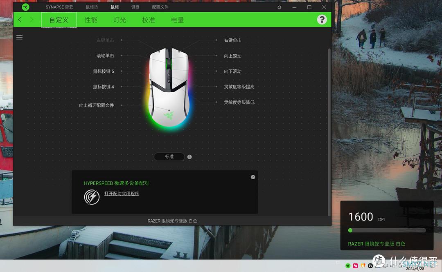Select 灵敏度等级提高 assignment

click(x=239, y=87)
